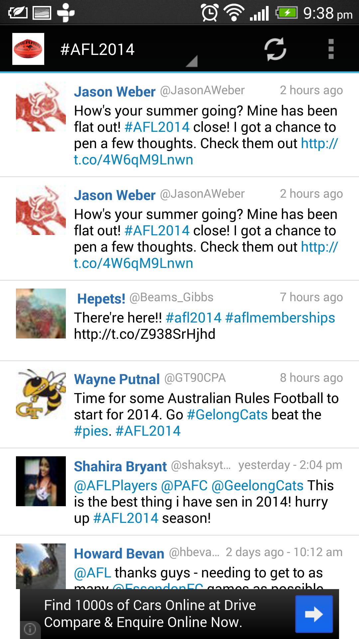Screen dimensions: 359x639
Task: Tap the #aflmemberships hashtag
Action: 280,318
